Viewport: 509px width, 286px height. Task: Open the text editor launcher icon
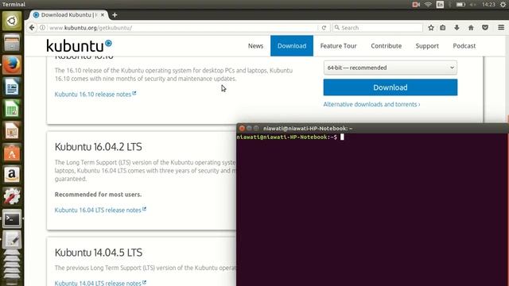(12, 240)
